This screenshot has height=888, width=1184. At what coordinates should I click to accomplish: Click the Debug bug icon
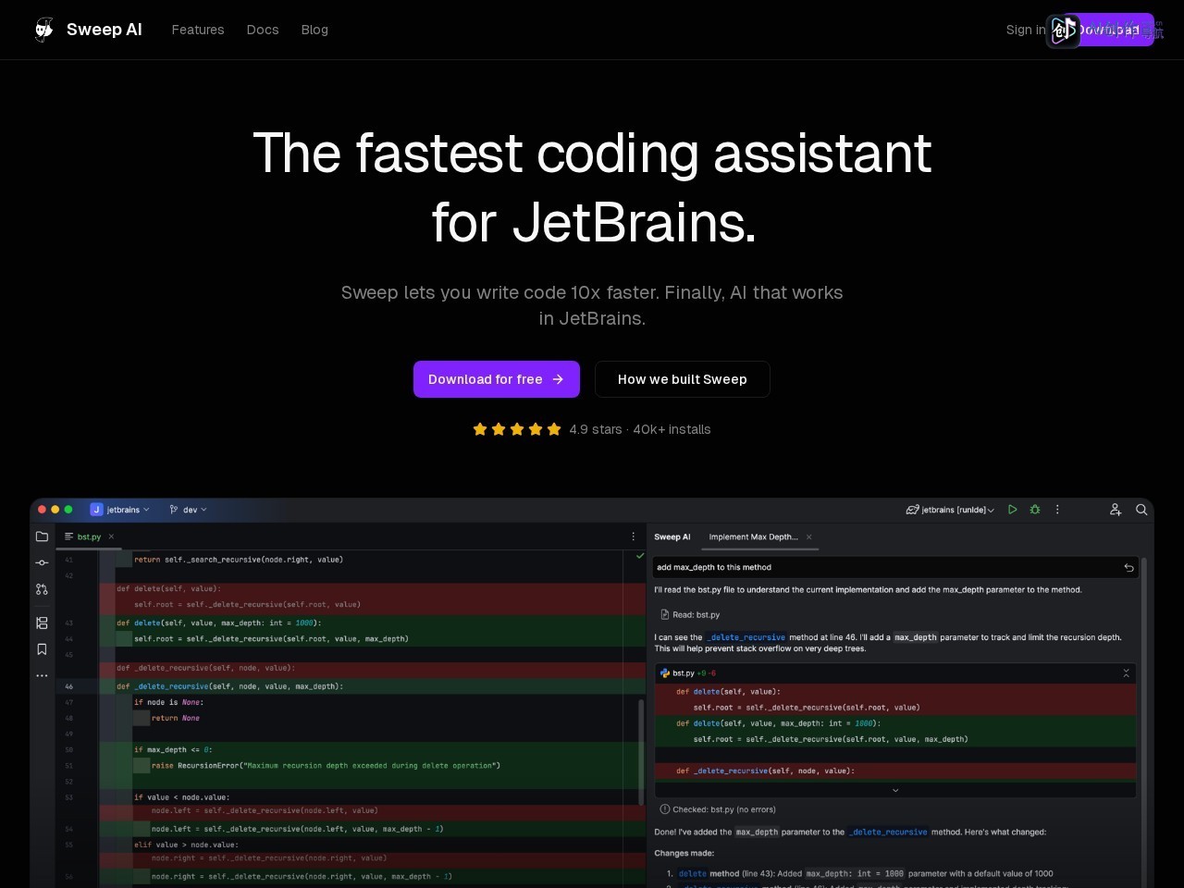[1035, 510]
